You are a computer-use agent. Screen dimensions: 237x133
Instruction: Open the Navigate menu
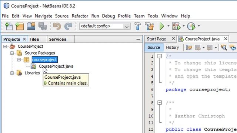[43, 16]
